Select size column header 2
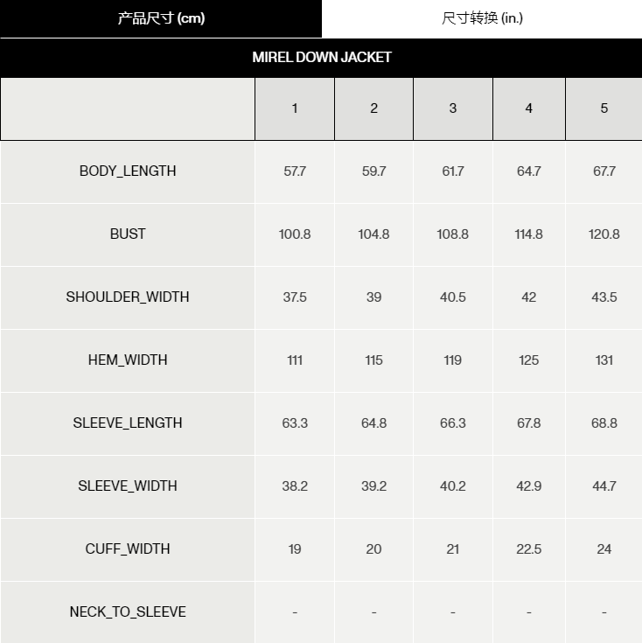This screenshot has width=642, height=643. coord(373,108)
